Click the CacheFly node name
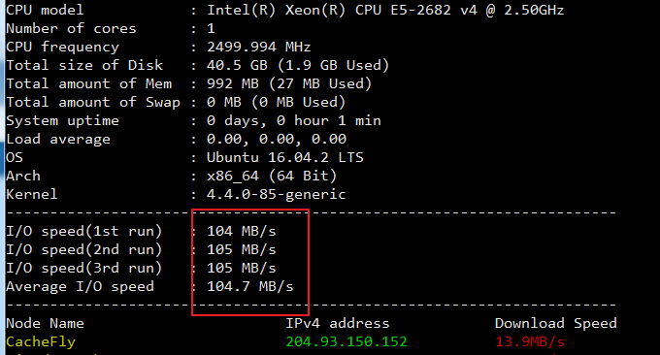Image resolution: width=660 pixels, height=355 pixels. (41, 342)
